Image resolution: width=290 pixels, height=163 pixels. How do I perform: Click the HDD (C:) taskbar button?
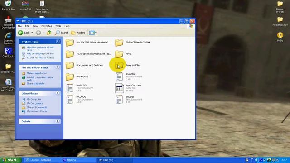pyautogui.click(x=115, y=160)
